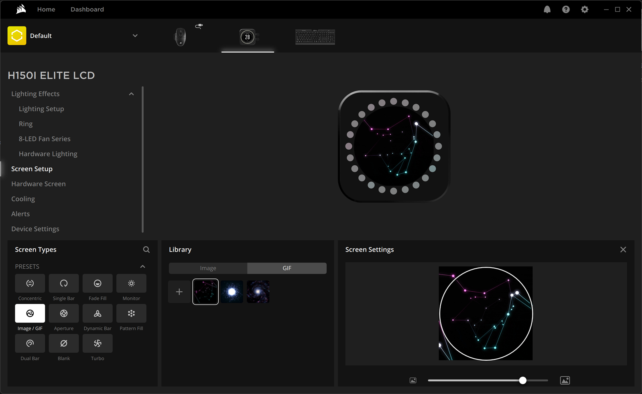Open notifications bell
The height and width of the screenshot is (394, 642).
pyautogui.click(x=547, y=9)
